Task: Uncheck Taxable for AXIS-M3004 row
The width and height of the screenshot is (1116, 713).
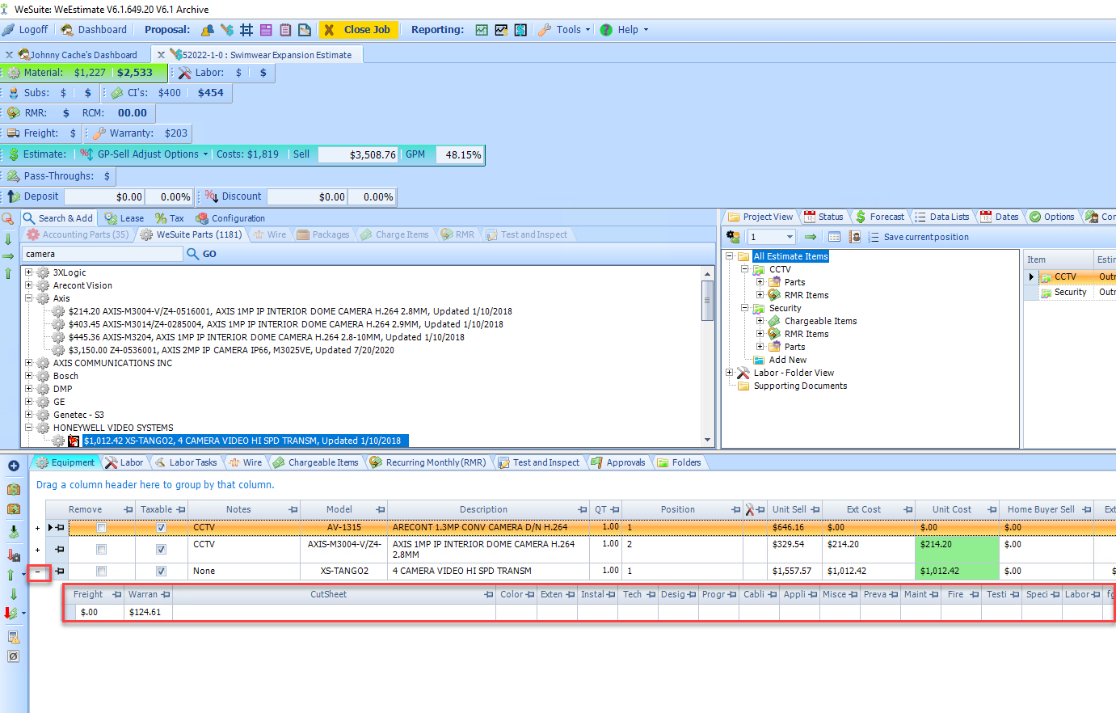Action: 161,550
